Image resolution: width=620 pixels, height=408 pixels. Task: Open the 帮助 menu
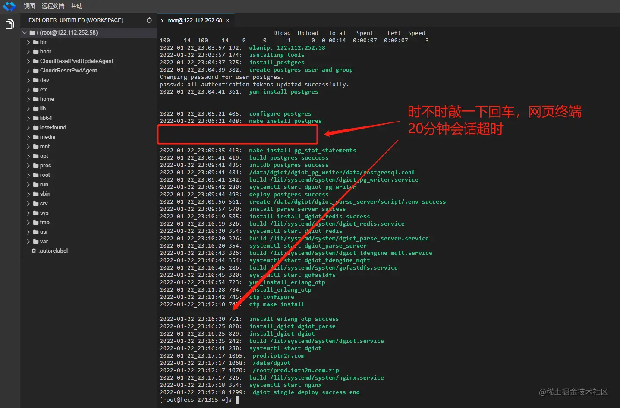(76, 6)
